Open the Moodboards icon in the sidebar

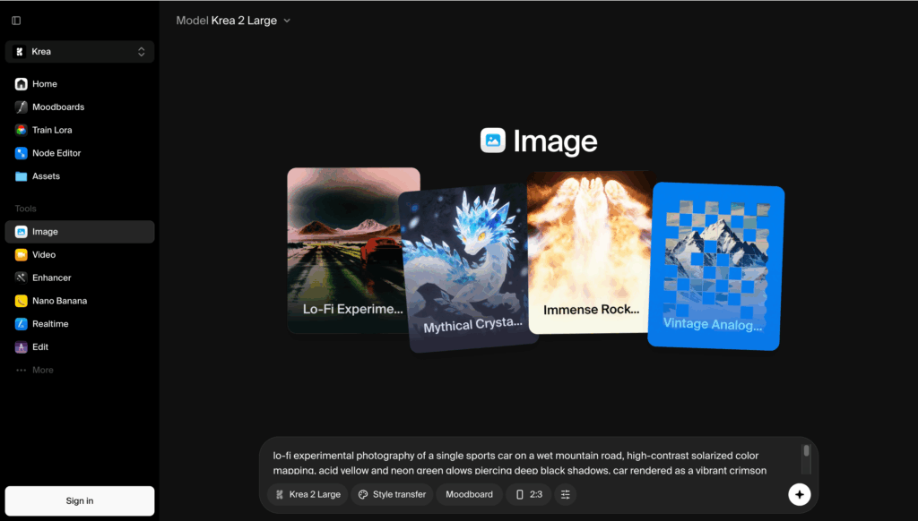(x=22, y=107)
